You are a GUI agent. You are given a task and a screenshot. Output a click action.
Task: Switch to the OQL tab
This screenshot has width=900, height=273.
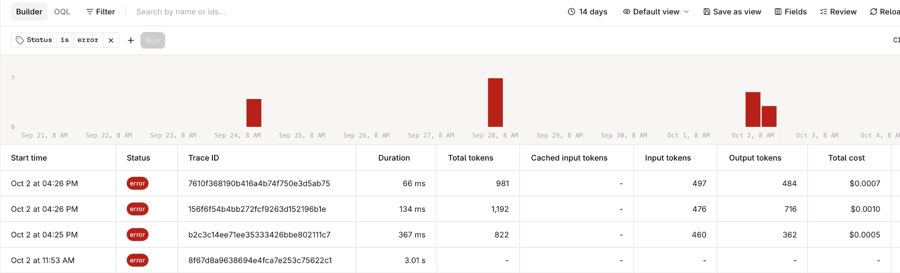click(x=62, y=12)
